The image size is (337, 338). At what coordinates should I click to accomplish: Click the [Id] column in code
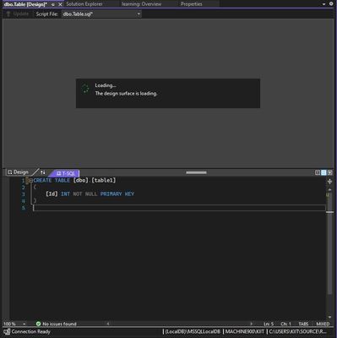click(52, 194)
